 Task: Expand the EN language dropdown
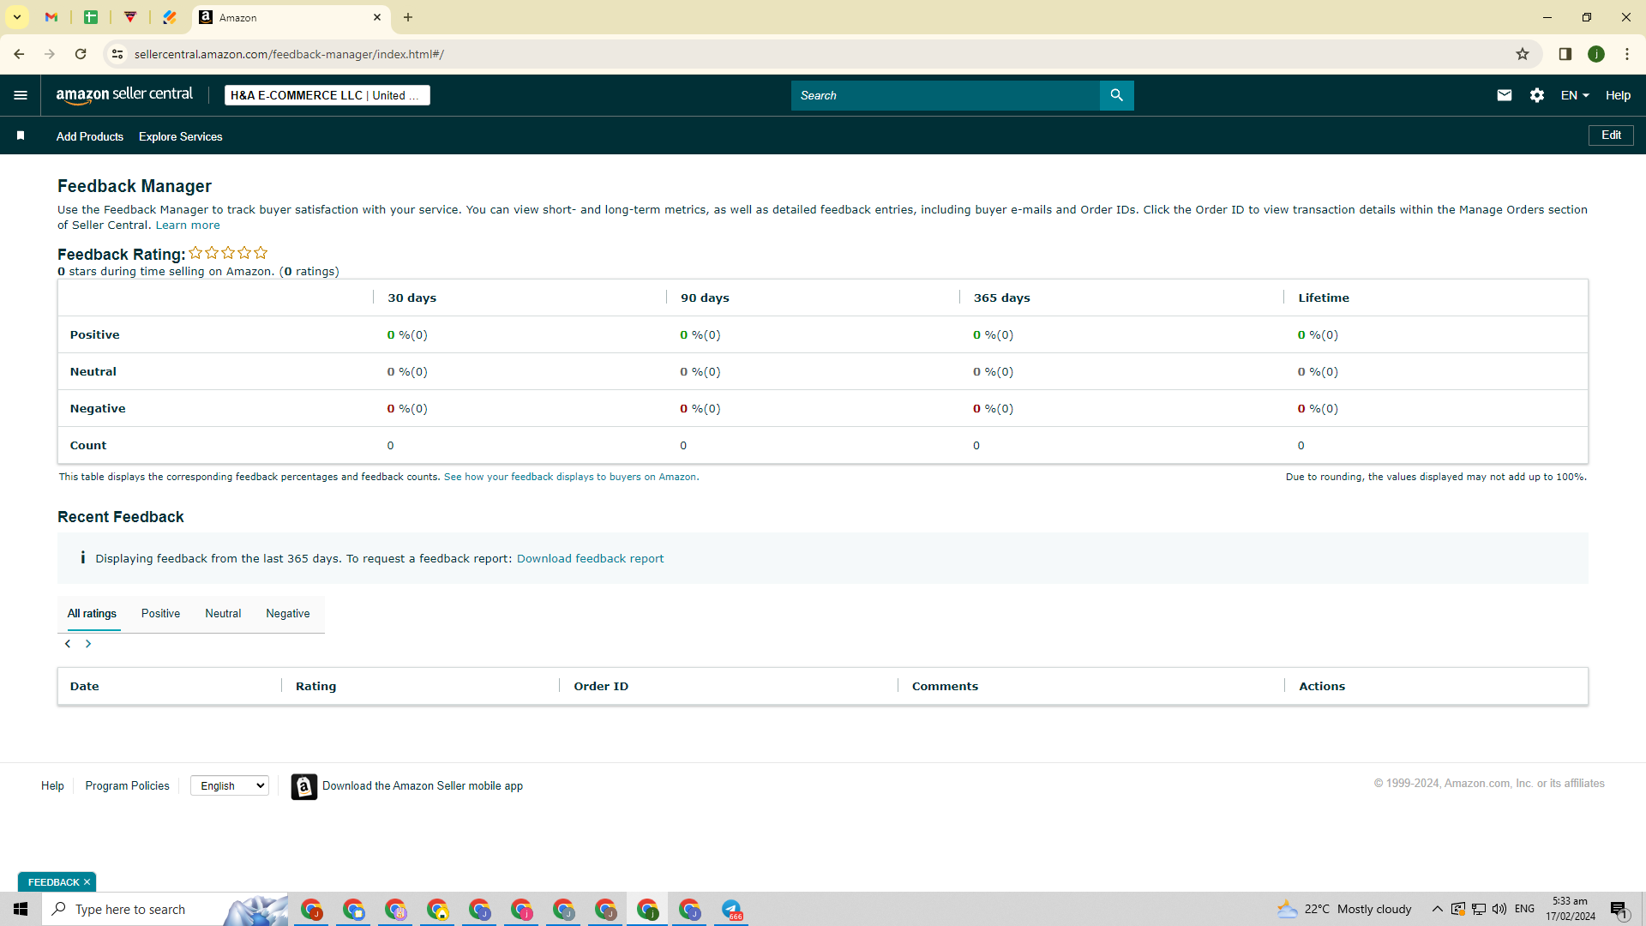click(x=1575, y=95)
